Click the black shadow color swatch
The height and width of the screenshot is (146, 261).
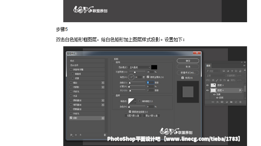[154, 67]
